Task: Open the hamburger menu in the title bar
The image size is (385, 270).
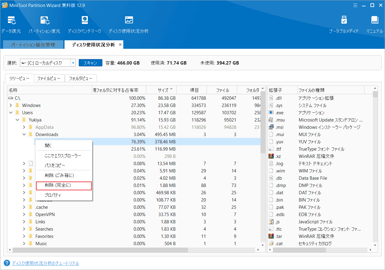Action: pyautogui.click(x=355, y=5)
